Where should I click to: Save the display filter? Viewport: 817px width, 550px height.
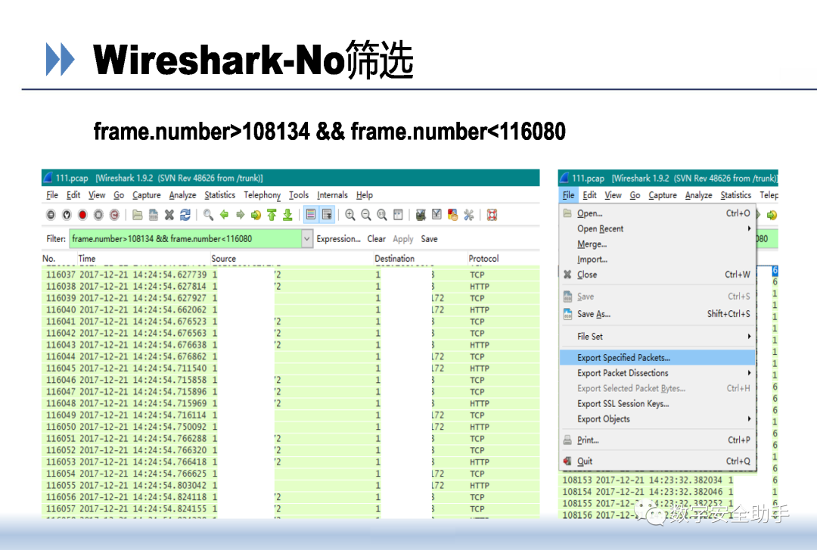click(x=430, y=239)
